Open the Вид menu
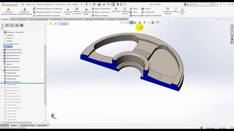This screenshot has width=234, height=131. point(34,4)
